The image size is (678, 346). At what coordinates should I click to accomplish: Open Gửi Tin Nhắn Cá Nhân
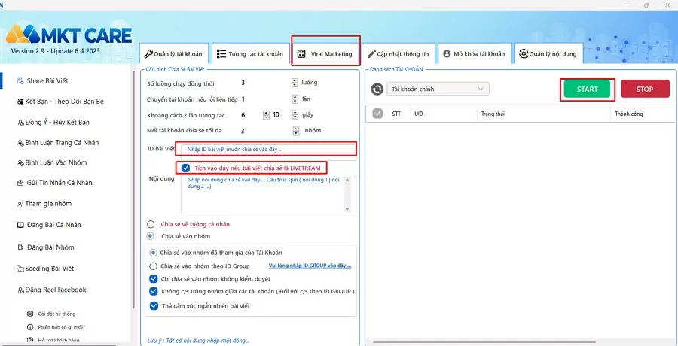pyautogui.click(x=60, y=183)
